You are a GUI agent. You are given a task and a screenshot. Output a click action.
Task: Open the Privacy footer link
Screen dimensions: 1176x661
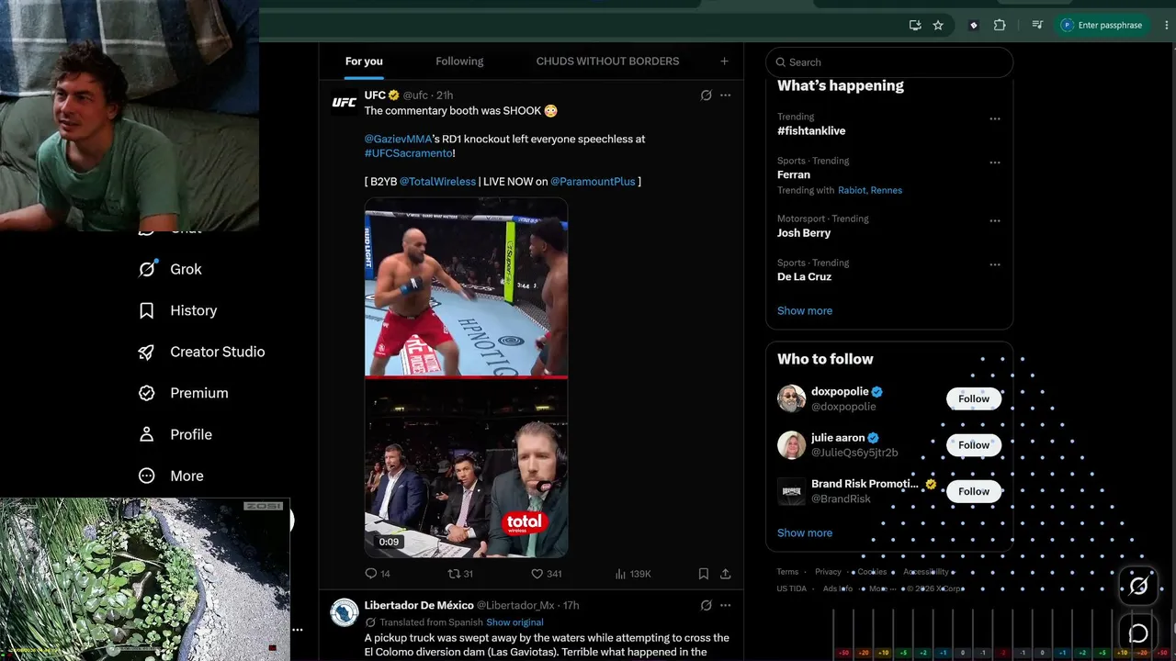click(828, 572)
